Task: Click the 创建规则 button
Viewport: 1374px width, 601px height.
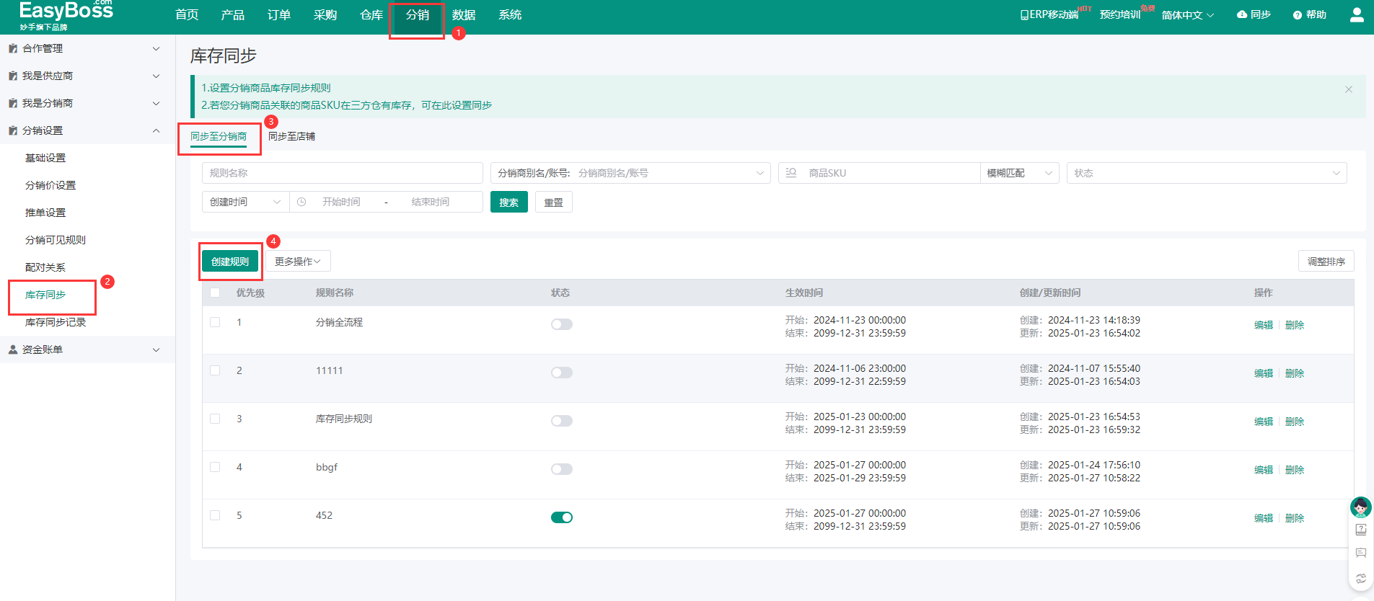Action: (x=230, y=262)
